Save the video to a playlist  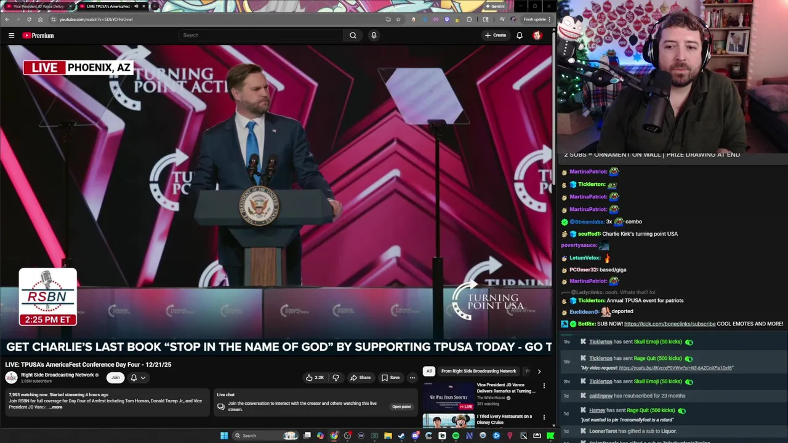click(390, 378)
